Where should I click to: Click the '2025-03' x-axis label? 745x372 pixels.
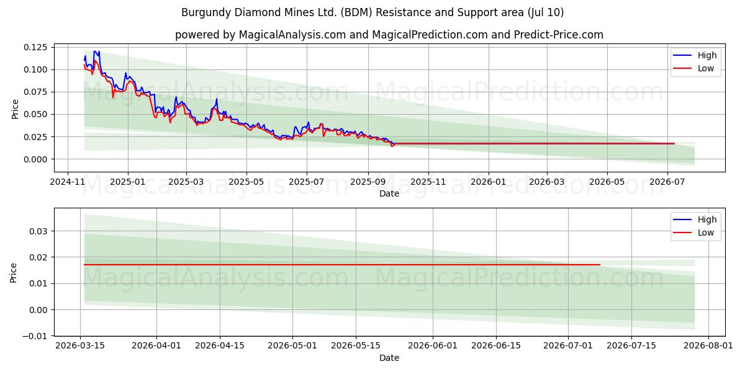tap(186, 183)
